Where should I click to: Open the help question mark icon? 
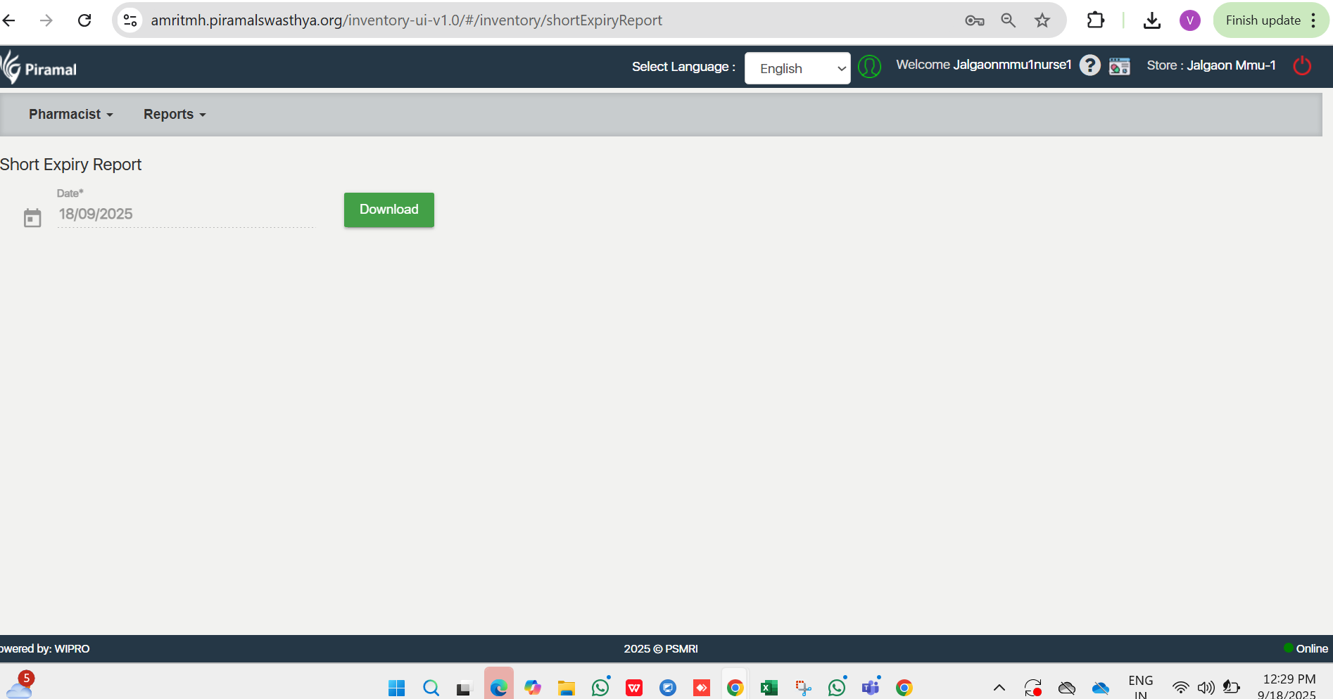(x=1089, y=65)
